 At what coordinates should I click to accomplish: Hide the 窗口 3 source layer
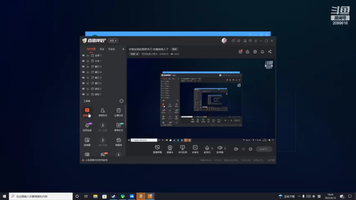(83, 77)
